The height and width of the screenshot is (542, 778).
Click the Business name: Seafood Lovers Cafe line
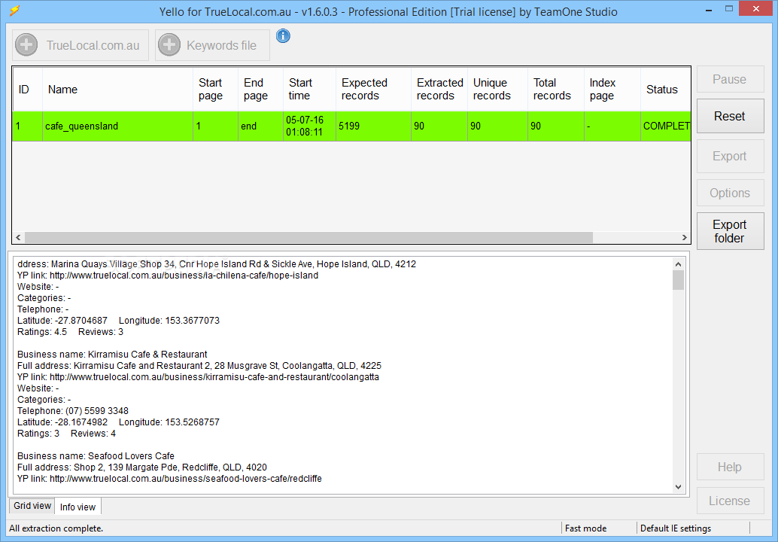tap(96, 456)
